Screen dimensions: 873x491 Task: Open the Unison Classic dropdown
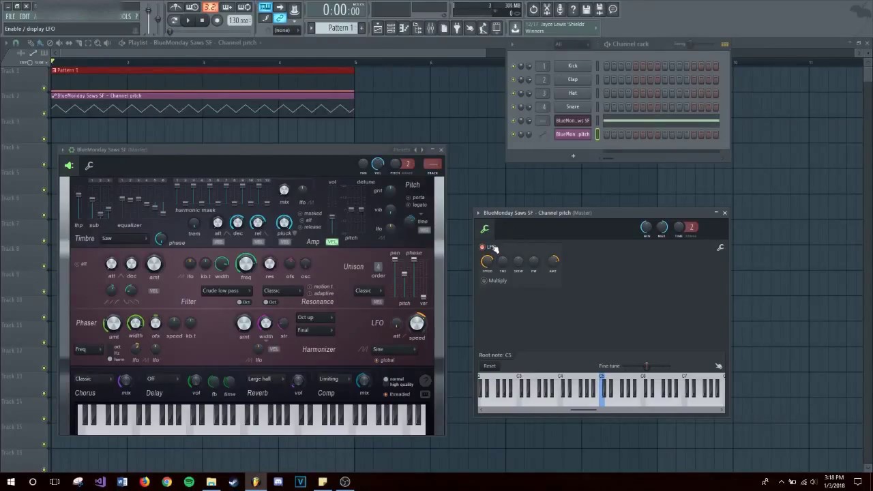click(368, 291)
